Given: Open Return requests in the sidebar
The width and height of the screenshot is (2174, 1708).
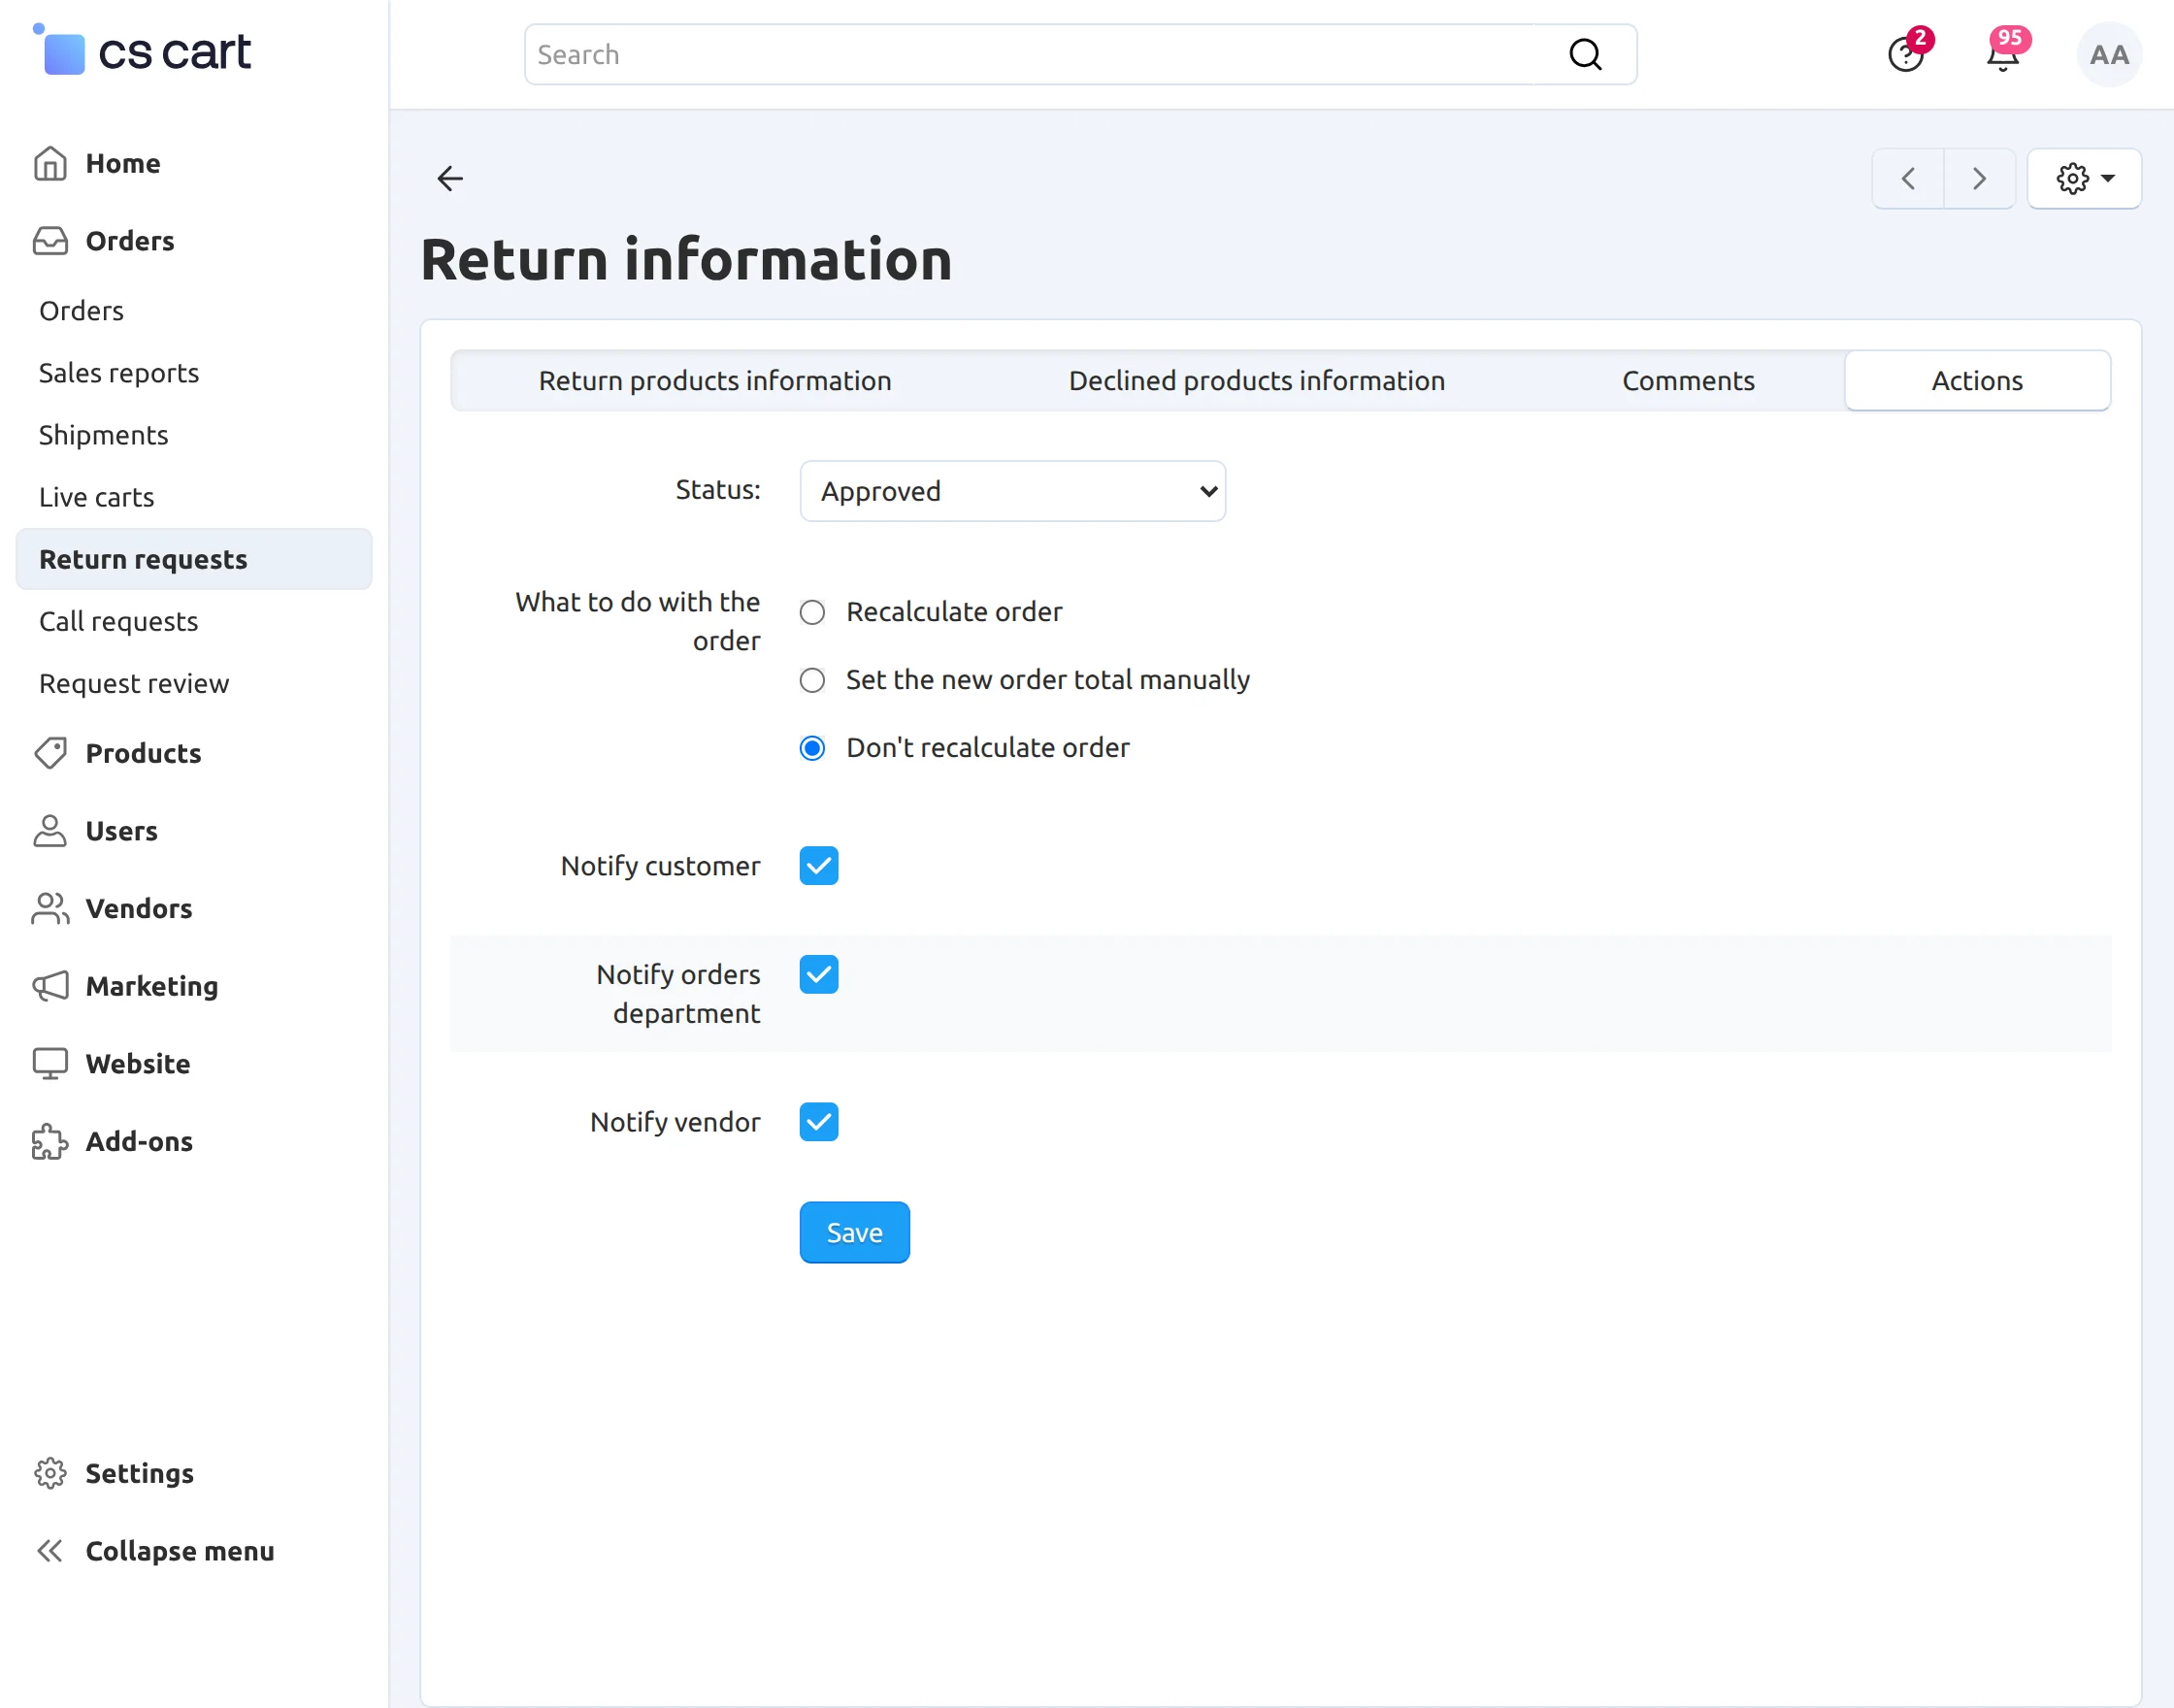Looking at the screenshot, I should (x=194, y=559).
